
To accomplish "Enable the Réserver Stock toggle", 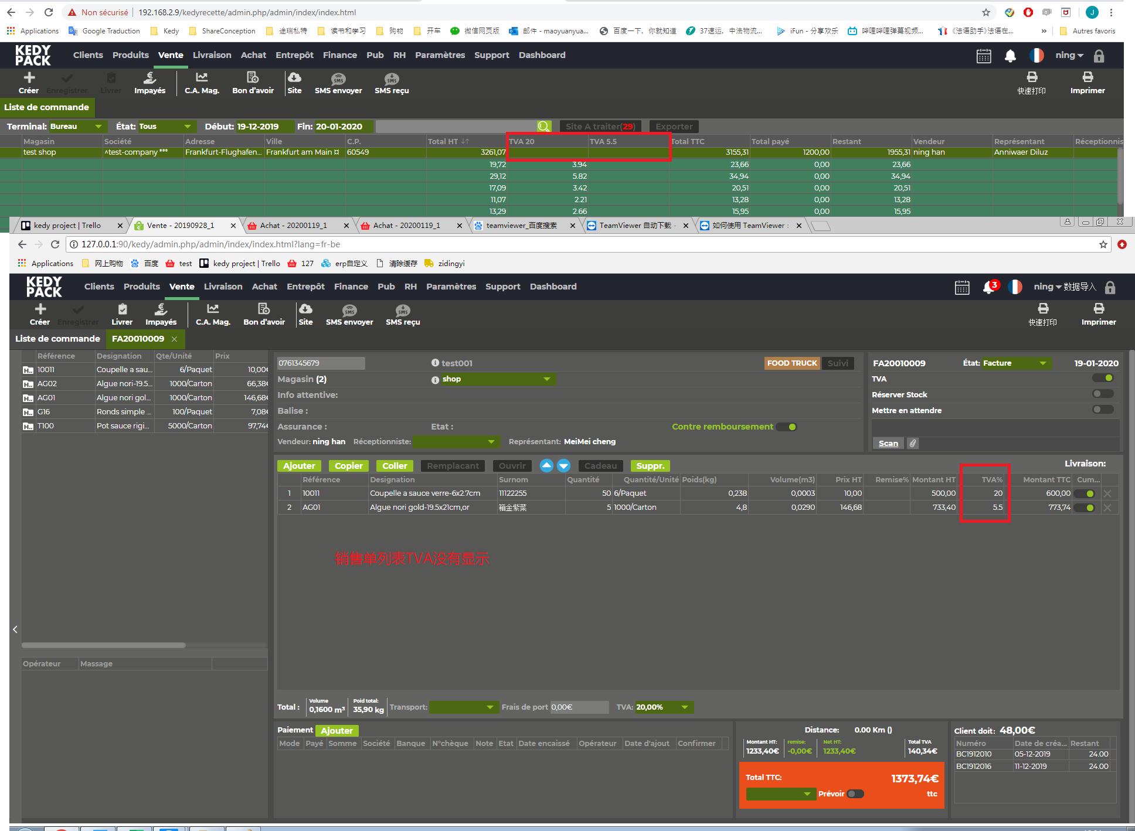I will coord(1103,394).
